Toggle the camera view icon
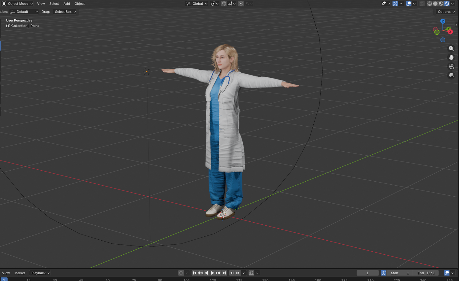 (x=451, y=66)
